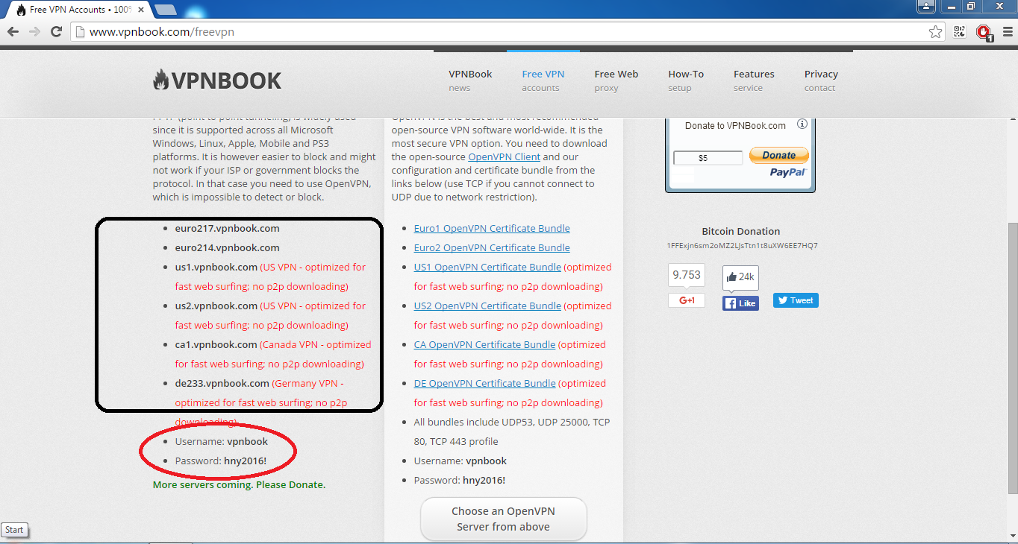Click the Twitter Tweet button
The width and height of the screenshot is (1018, 544).
pos(796,300)
